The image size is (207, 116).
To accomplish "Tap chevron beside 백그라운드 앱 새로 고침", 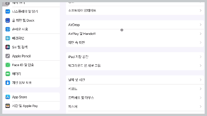I will point(201,66).
